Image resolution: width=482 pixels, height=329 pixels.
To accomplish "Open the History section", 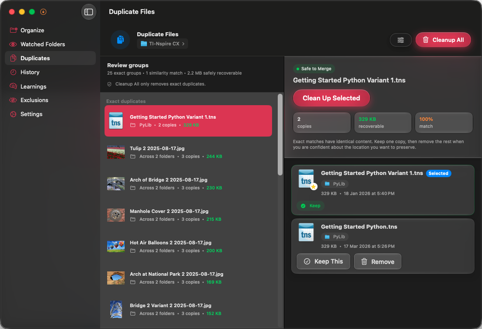I will coord(50,72).
